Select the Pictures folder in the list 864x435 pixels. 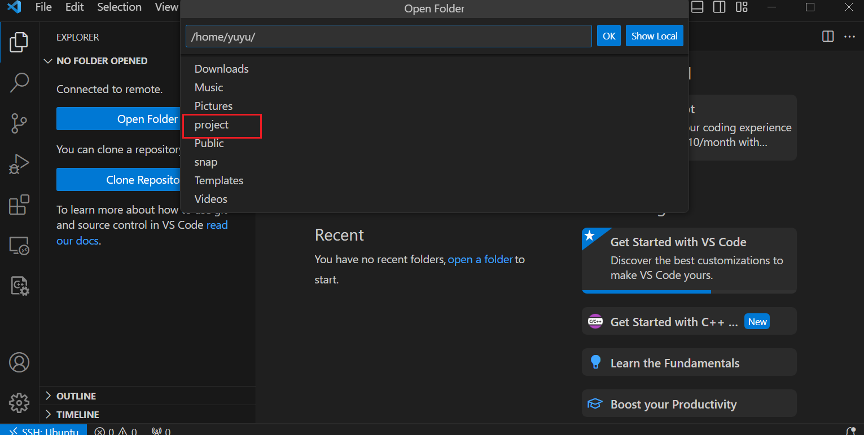[435, 106]
